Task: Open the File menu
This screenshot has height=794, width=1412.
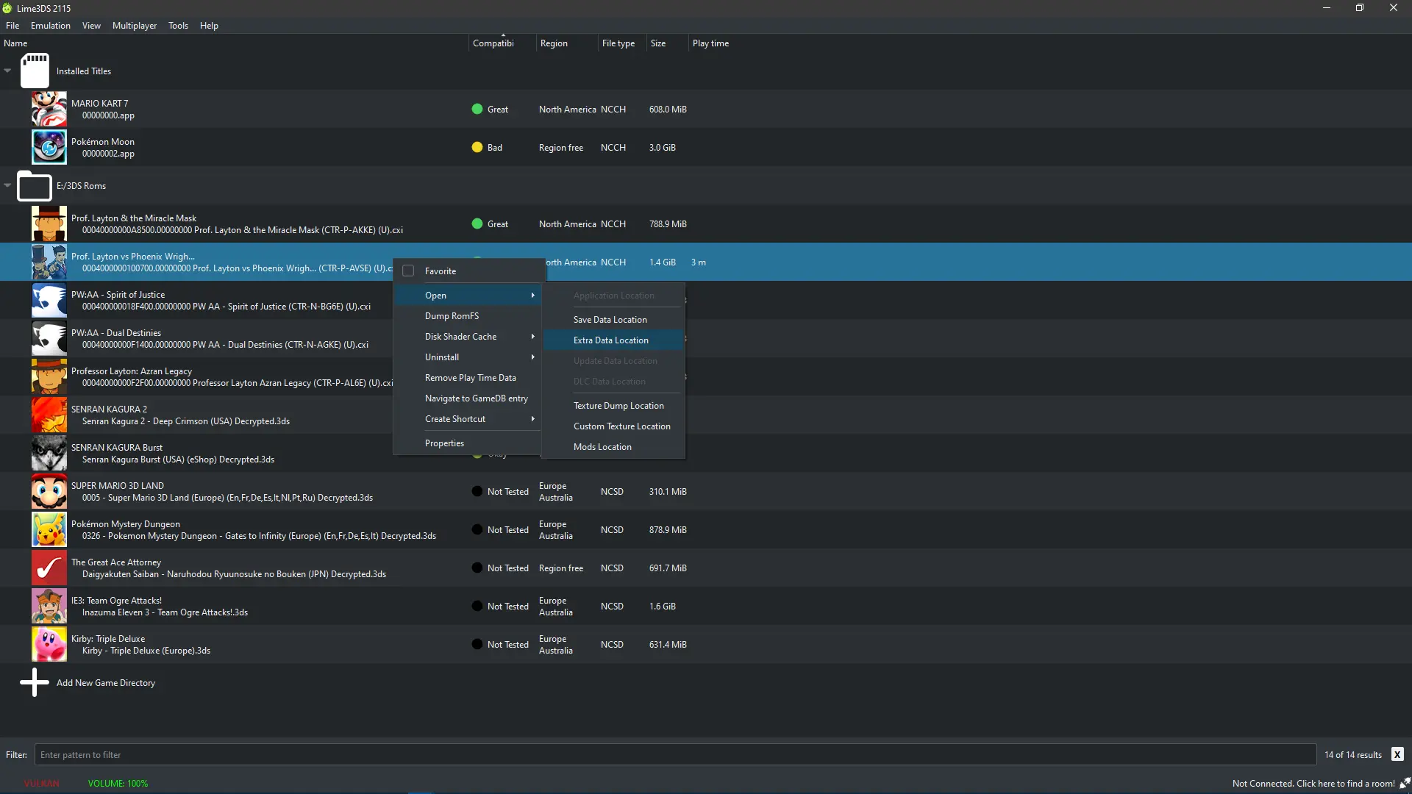Action: pos(13,25)
